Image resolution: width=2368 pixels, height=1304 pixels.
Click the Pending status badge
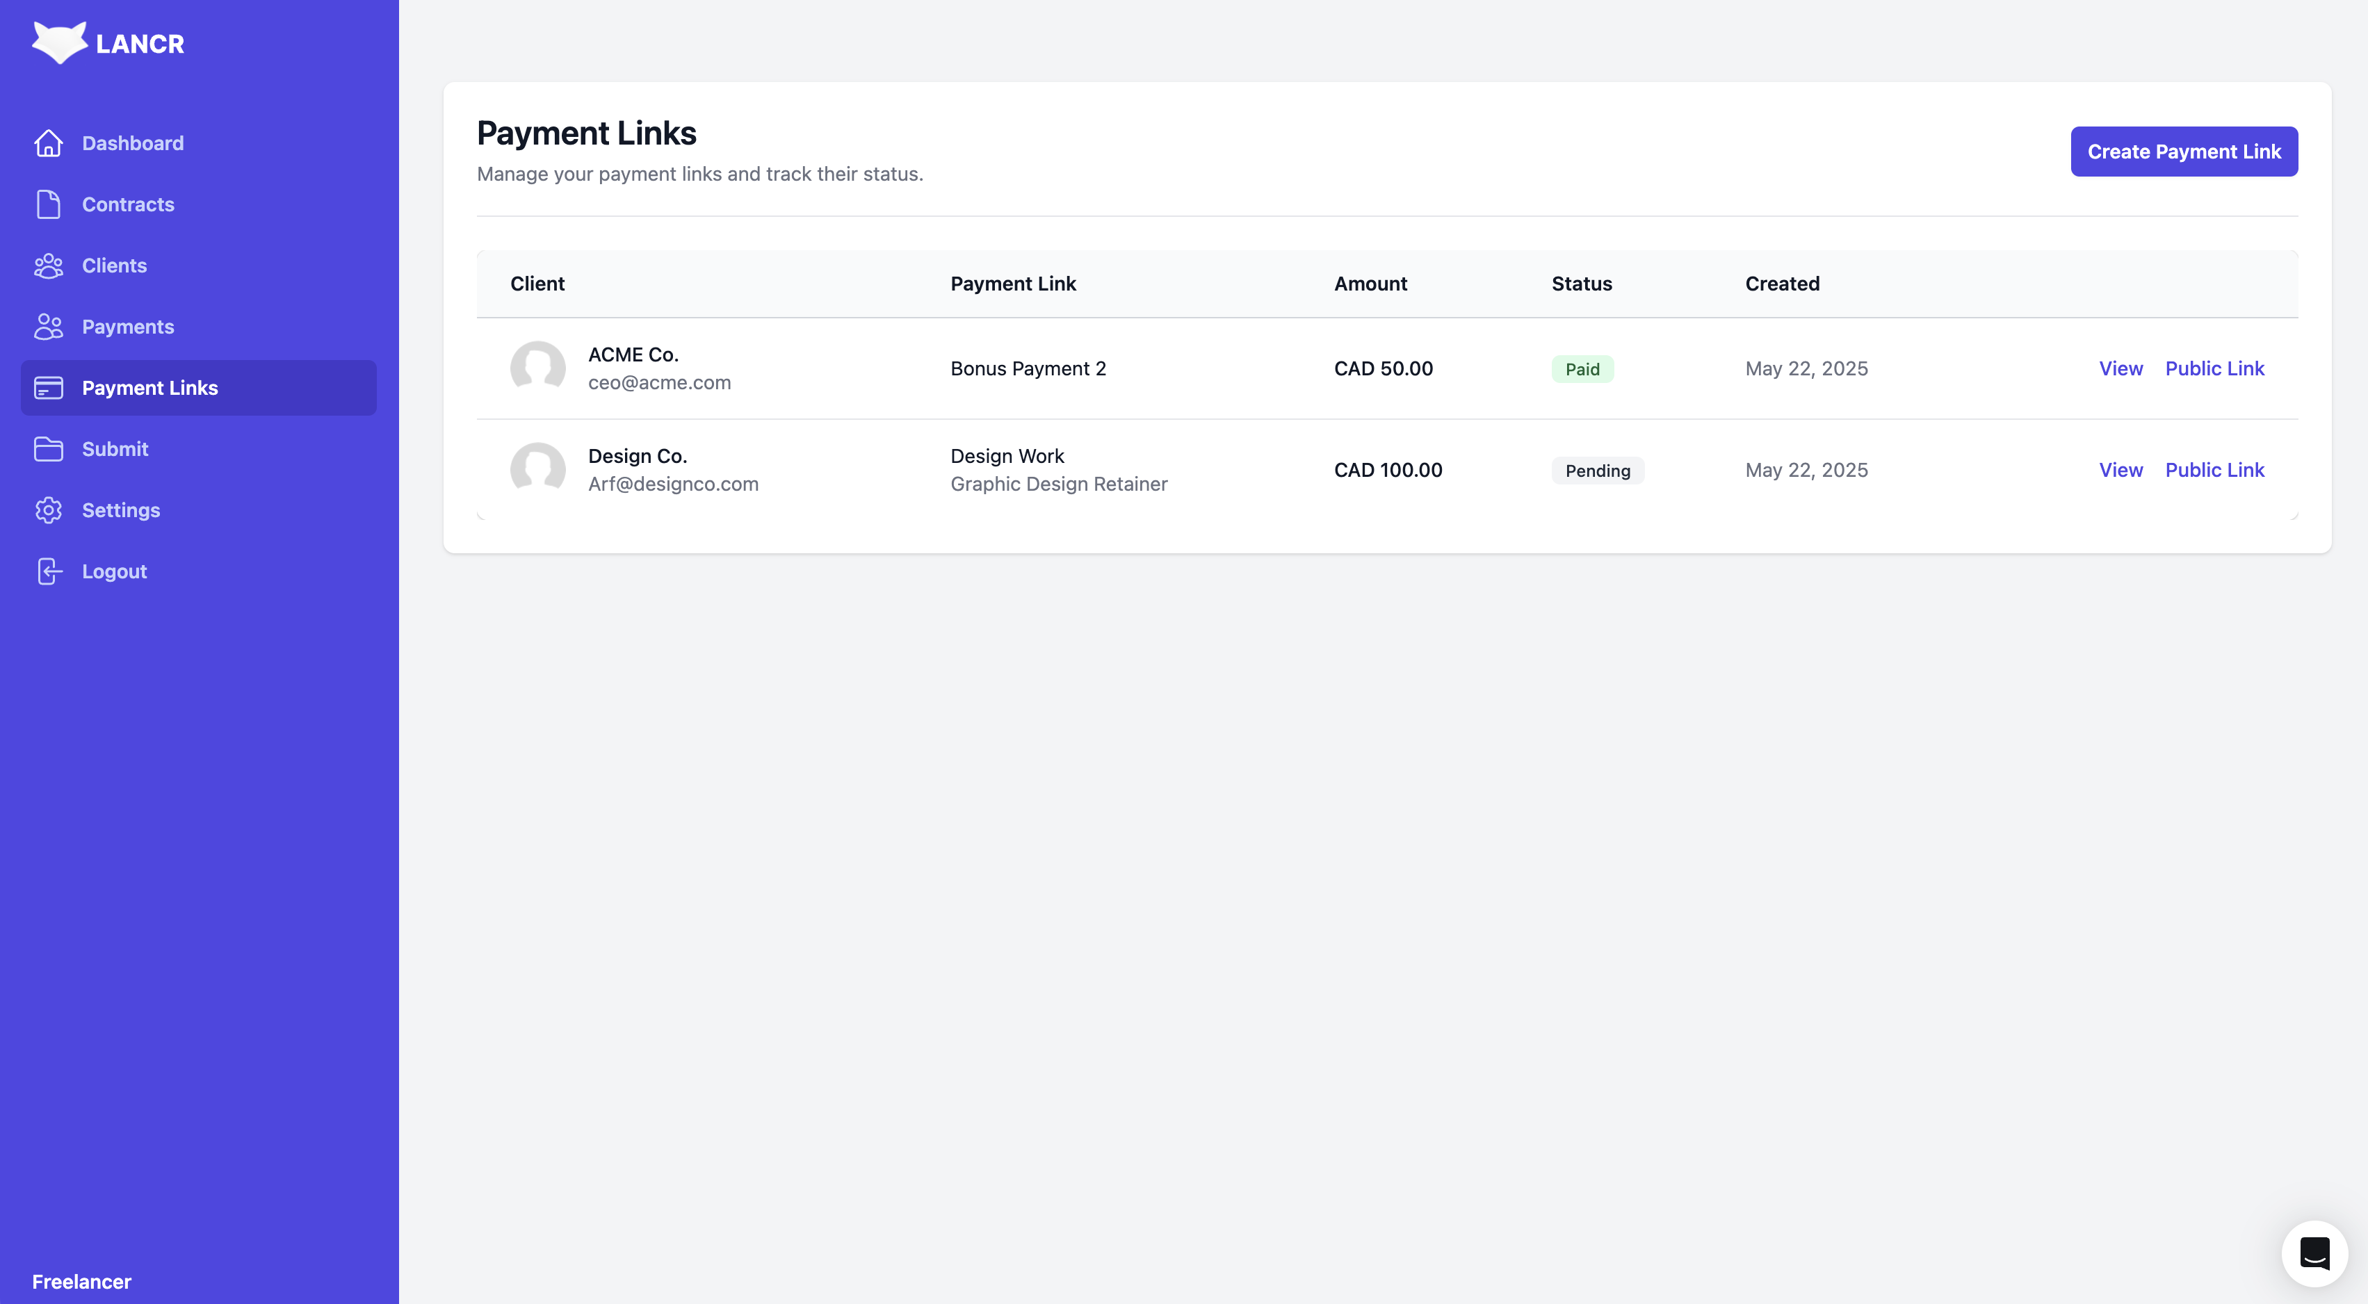pyautogui.click(x=1598, y=470)
